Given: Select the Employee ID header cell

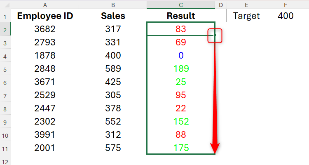Looking at the screenshot, I should (44, 16).
